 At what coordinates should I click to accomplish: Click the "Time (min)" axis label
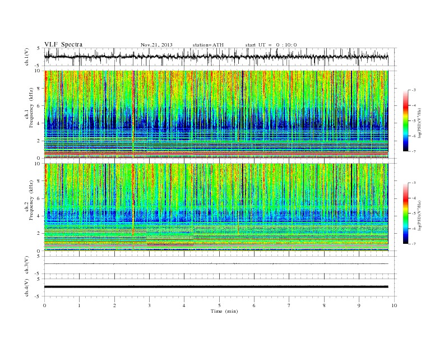[224, 311]
